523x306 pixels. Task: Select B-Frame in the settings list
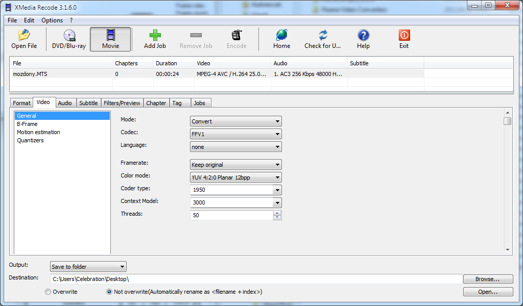pyautogui.click(x=62, y=124)
